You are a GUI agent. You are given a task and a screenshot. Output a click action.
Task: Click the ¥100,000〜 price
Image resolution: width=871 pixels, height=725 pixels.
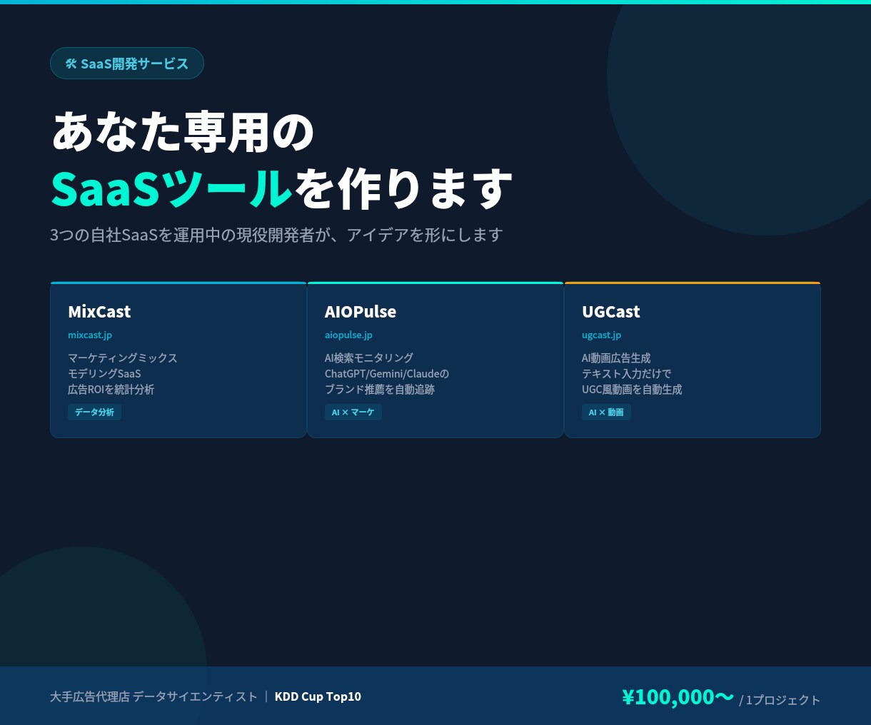coord(678,696)
